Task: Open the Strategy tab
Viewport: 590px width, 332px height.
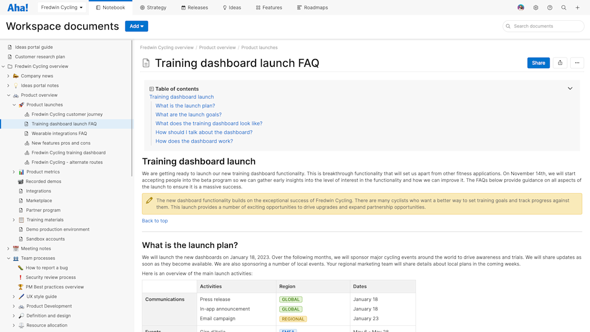Action: point(153,7)
